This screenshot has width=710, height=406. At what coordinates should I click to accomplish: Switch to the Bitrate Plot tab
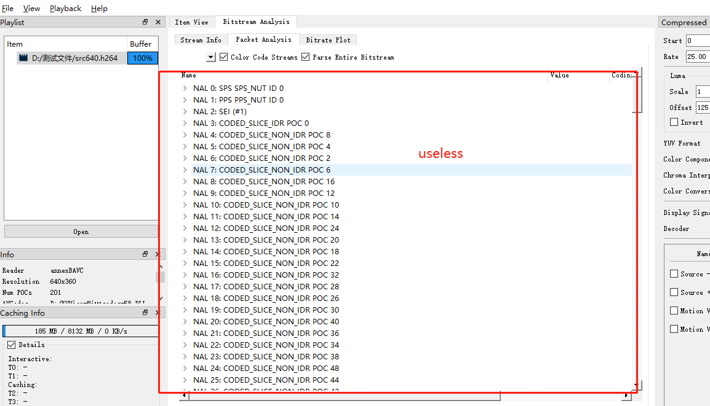328,39
